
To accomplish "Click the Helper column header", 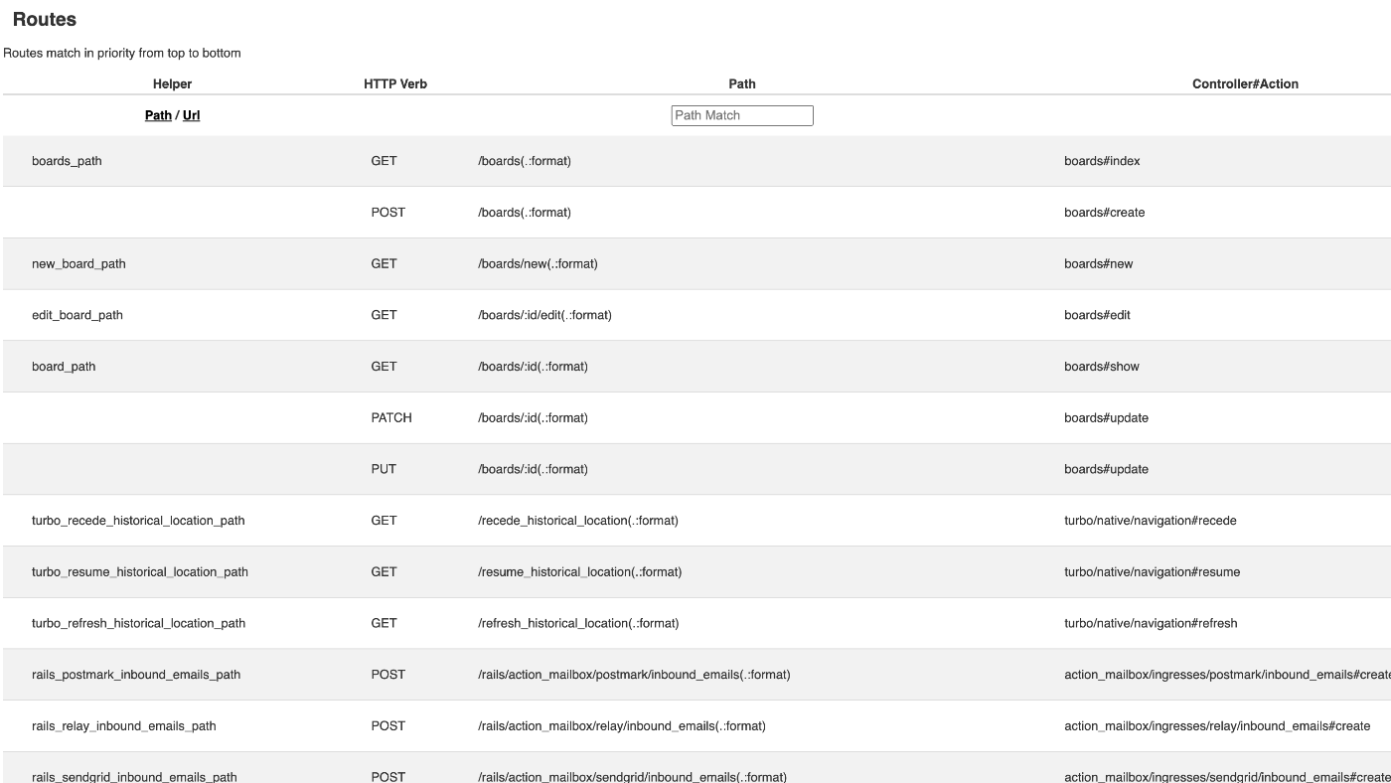I will click(x=172, y=83).
